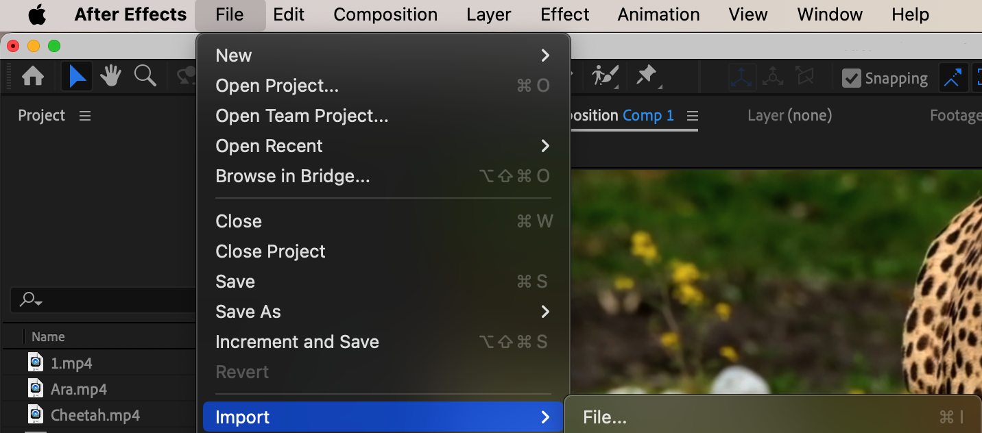This screenshot has width=982, height=433.
Task: Open the Project panel menu
Action: 85,116
